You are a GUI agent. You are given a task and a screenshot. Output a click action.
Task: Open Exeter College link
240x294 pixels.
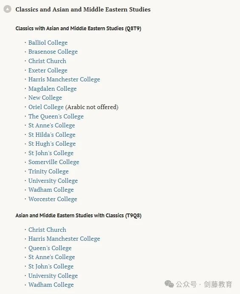pos(48,70)
